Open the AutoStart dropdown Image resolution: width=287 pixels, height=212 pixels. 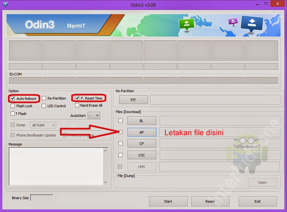click(x=93, y=115)
